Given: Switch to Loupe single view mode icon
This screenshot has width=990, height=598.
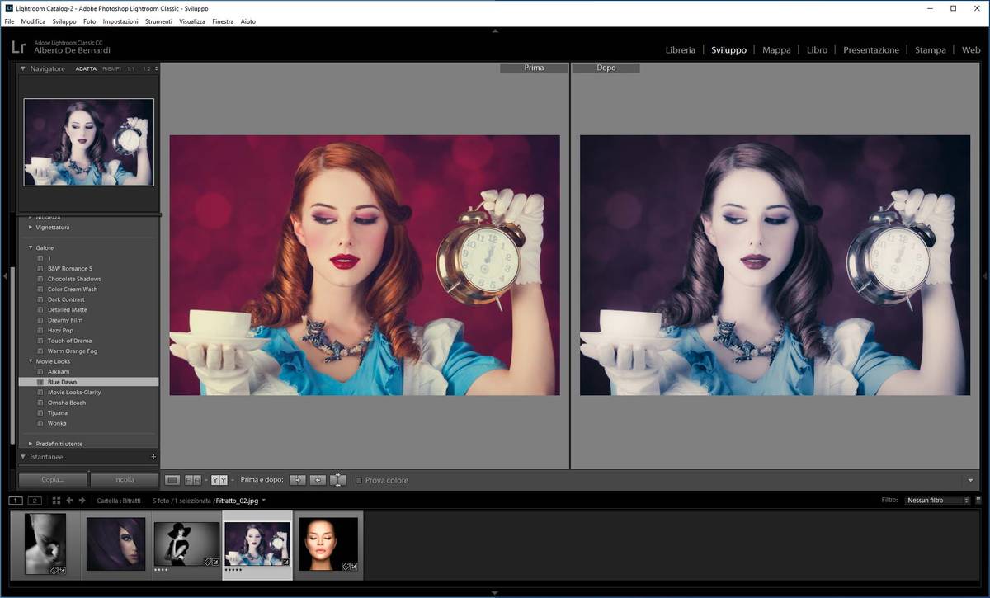Looking at the screenshot, I should pyautogui.click(x=172, y=480).
